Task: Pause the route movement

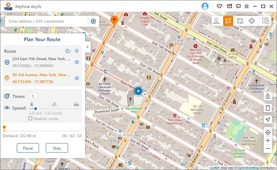Action: point(28,148)
